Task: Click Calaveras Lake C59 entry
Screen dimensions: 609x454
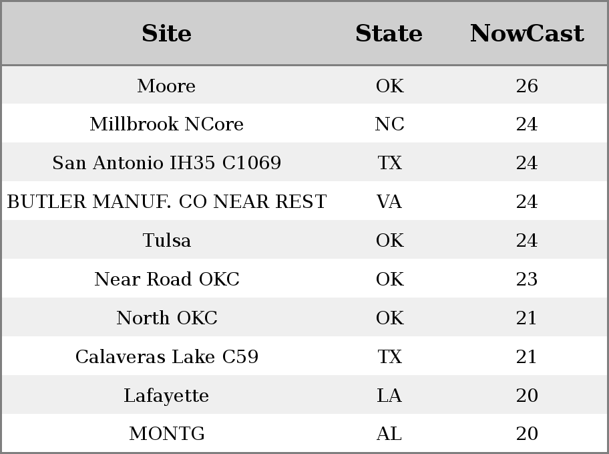Action: [166, 357]
